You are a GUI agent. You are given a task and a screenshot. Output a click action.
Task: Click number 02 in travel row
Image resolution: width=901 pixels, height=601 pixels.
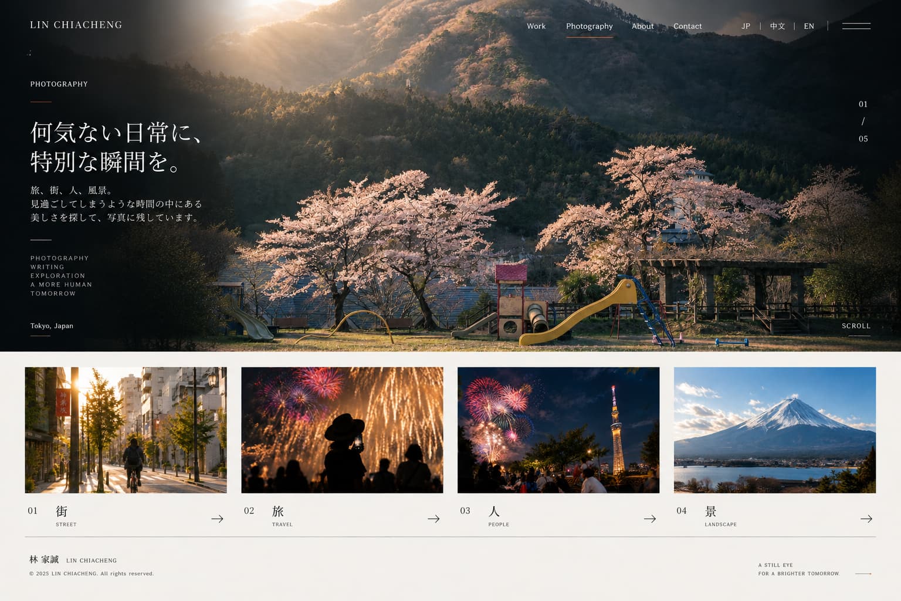tap(249, 511)
